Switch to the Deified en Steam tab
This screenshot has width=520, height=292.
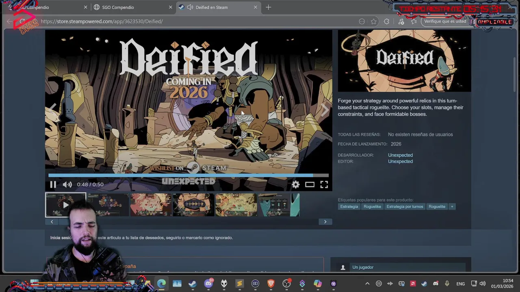[x=217, y=7]
